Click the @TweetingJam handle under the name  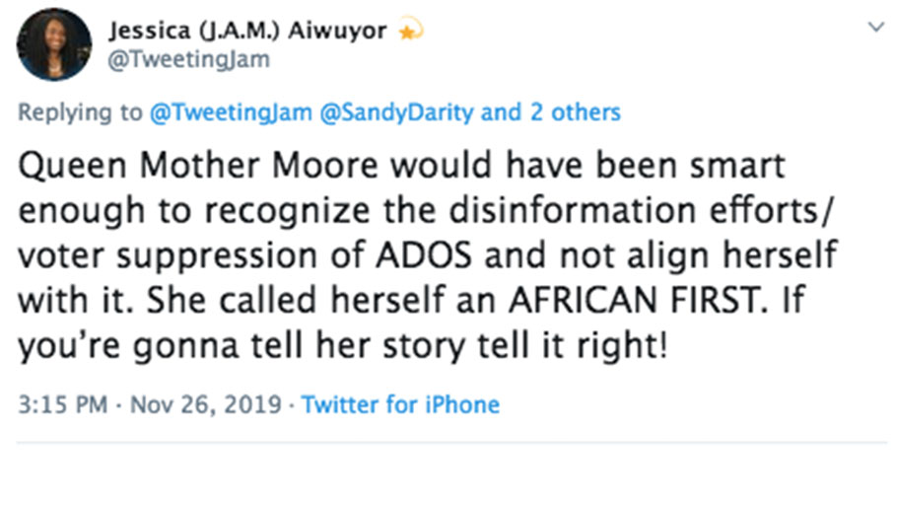[x=187, y=59]
